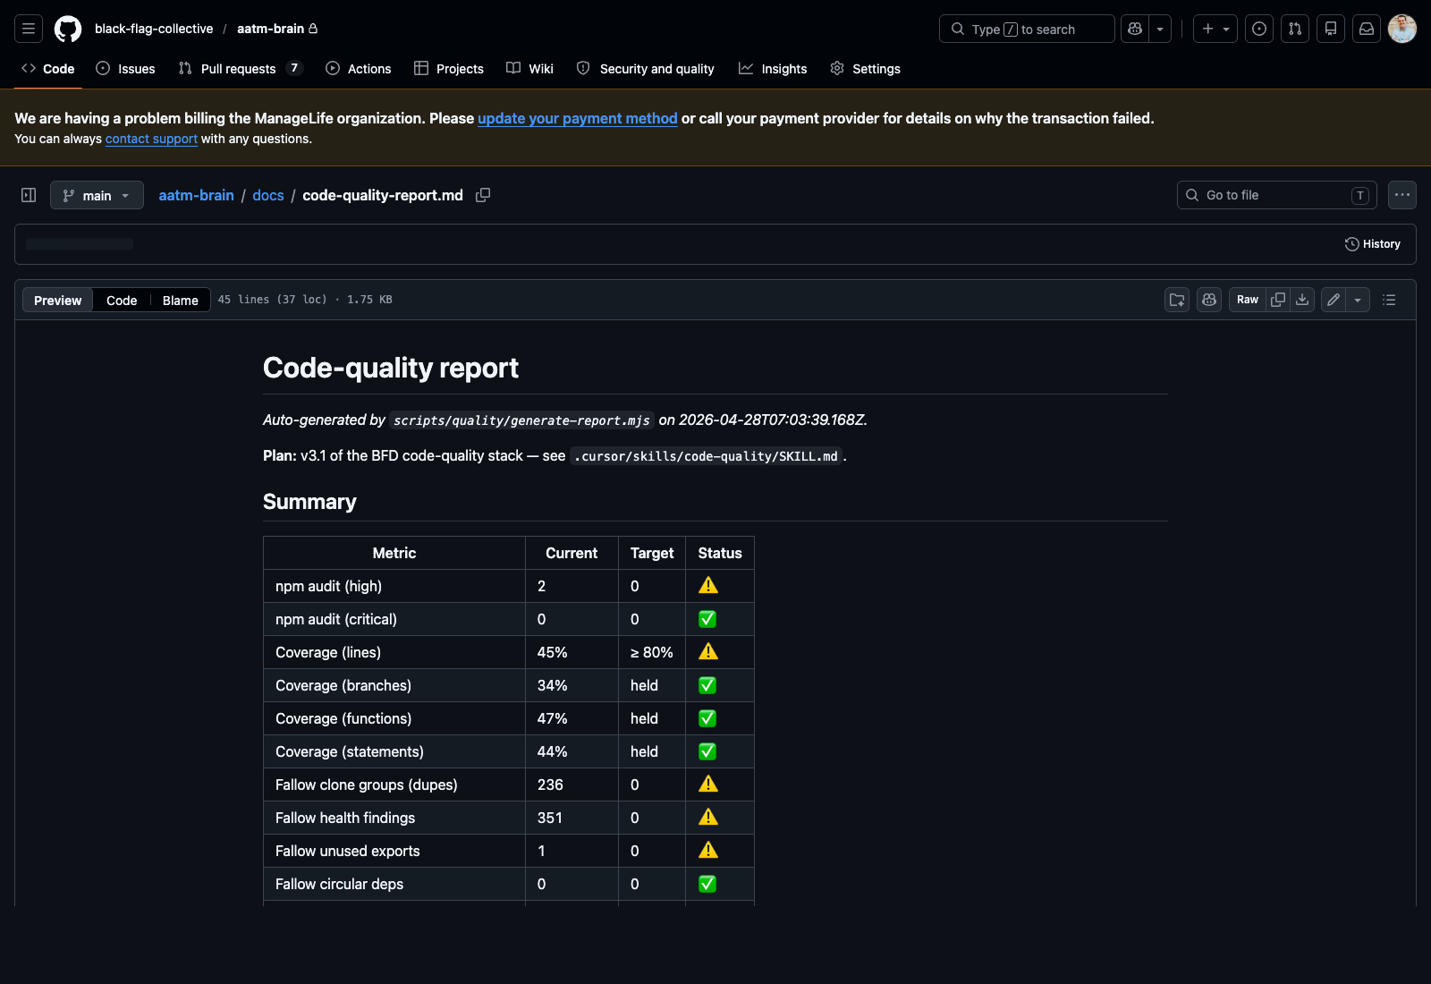Download the raw file

[1301, 300]
